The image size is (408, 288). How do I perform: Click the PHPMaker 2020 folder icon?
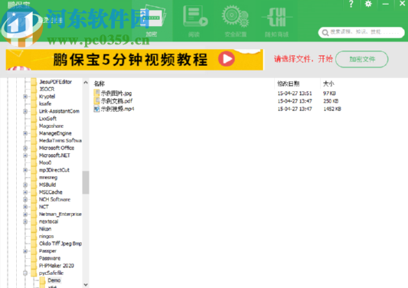tap(34, 266)
